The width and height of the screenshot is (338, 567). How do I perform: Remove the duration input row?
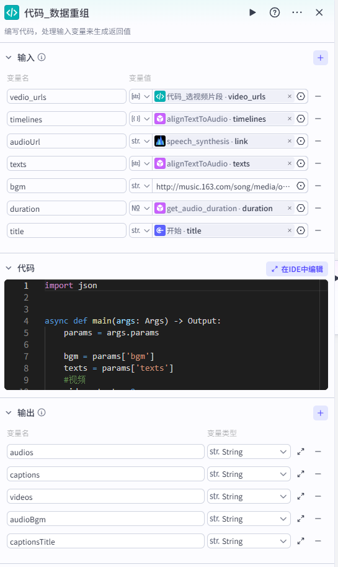318,208
